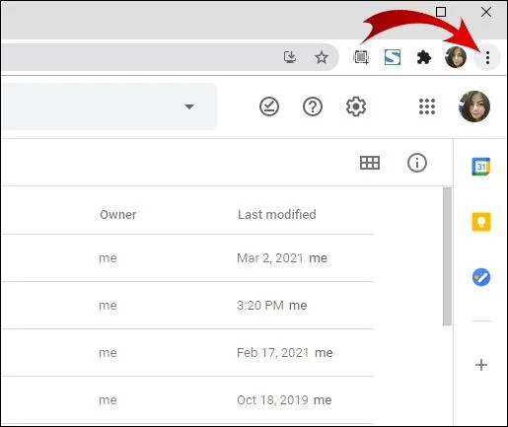Open Chrome's three-dot menu
This screenshot has width=508, height=427.
pyautogui.click(x=487, y=58)
